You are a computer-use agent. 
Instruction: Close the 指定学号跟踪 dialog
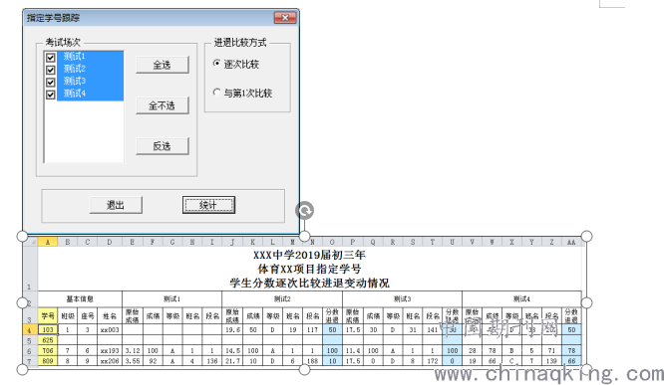point(284,18)
